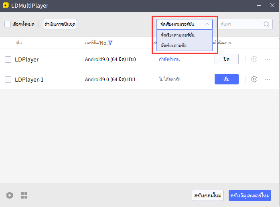Click the Android9.0 (64 บิต) ID:1 text
Viewport: 280px width, 207px height.
coord(110,79)
